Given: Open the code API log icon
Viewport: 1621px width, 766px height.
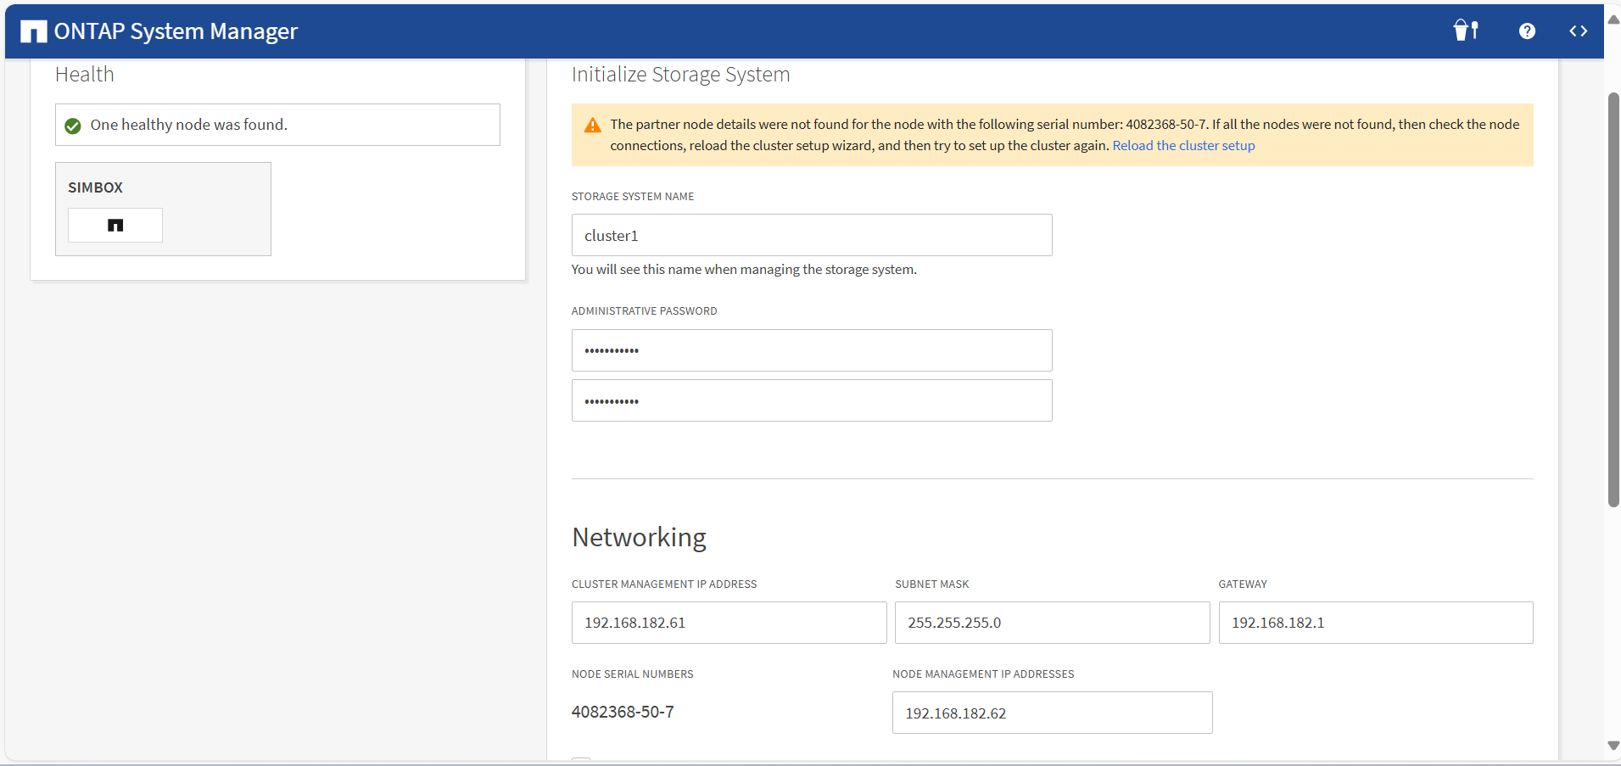Looking at the screenshot, I should (x=1578, y=31).
